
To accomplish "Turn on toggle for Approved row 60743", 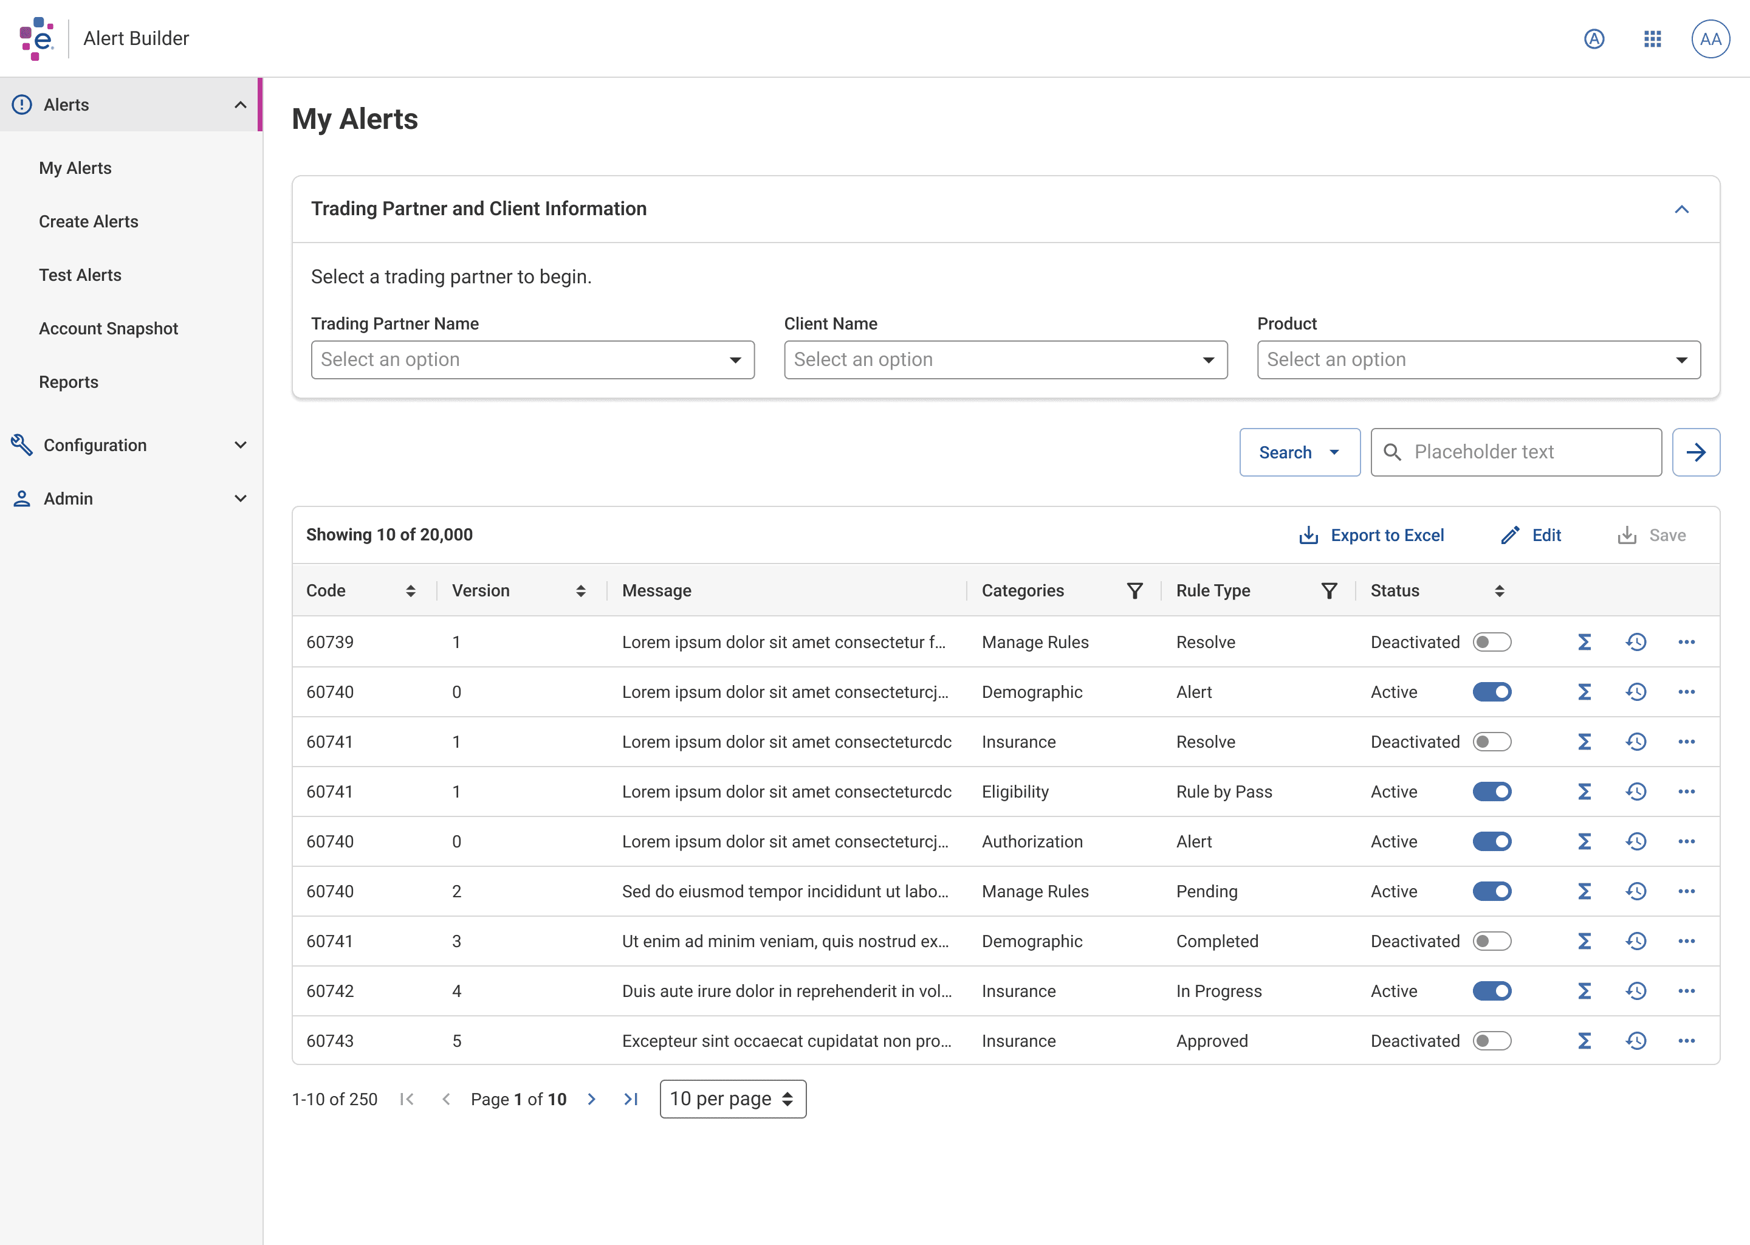I will coord(1491,1040).
